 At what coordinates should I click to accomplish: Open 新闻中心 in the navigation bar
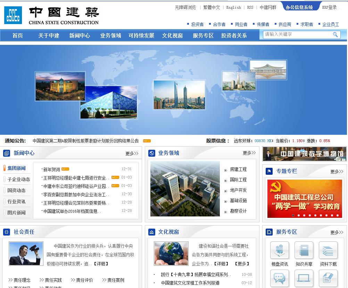point(80,35)
